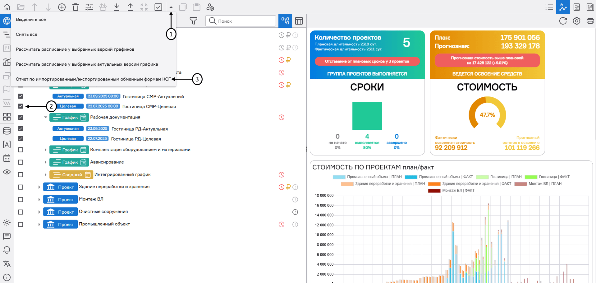596x283 pixels.
Task: Click the trash delete icon in the toolbar
Action: pyautogui.click(x=76, y=7)
